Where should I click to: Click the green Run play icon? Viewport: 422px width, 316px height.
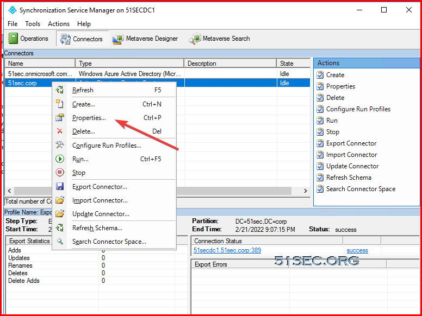(60, 159)
